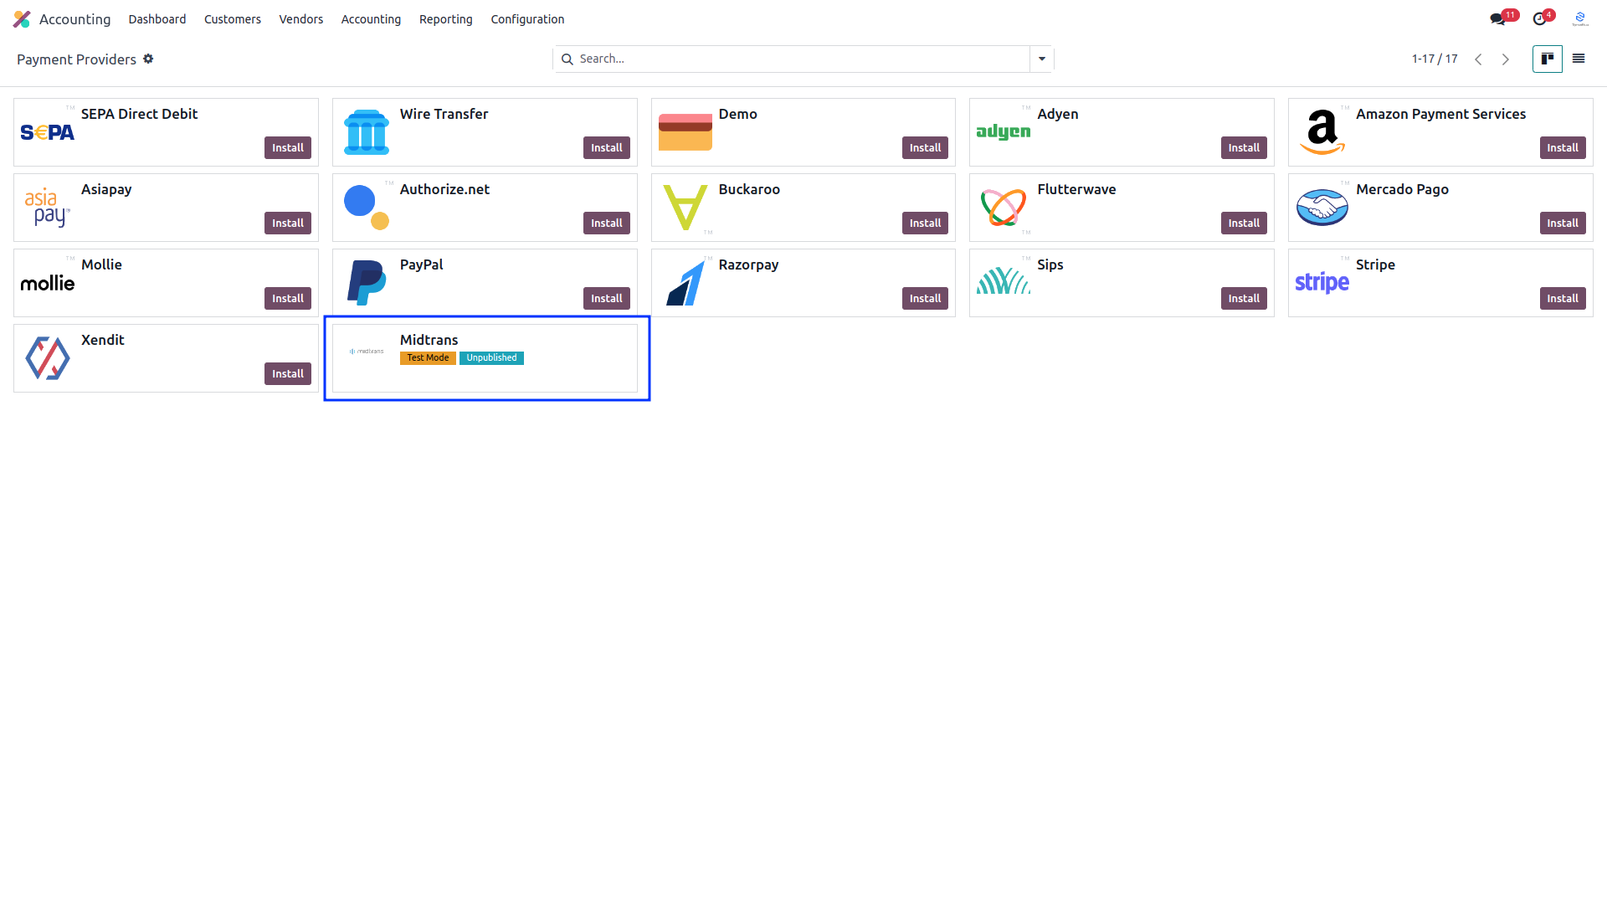Open the Stripe card title

[1375, 265]
